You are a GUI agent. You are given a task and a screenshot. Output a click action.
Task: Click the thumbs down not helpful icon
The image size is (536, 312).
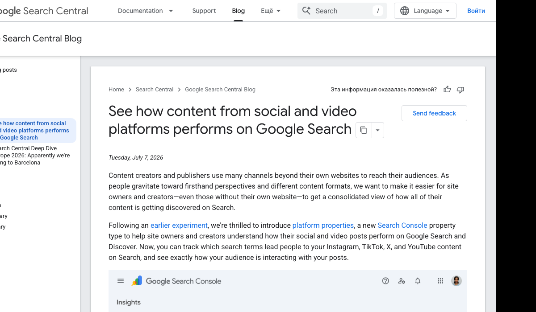click(x=461, y=90)
